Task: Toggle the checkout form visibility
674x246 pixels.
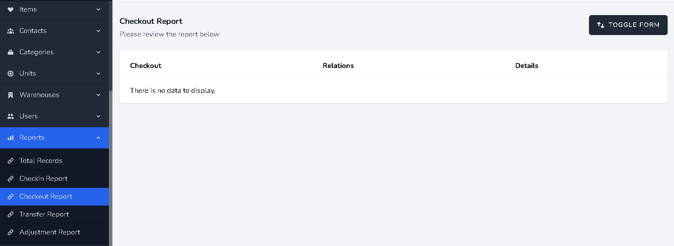Action: [x=628, y=25]
